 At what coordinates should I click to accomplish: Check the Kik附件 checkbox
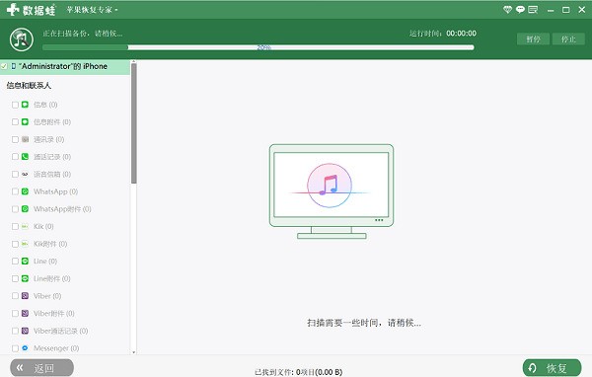tap(15, 244)
